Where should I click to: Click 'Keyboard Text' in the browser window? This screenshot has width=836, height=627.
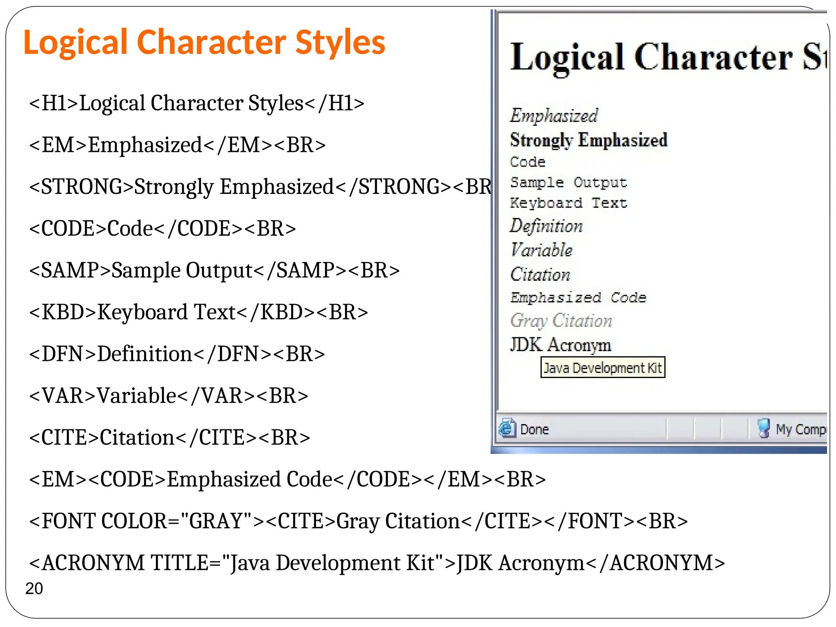pos(569,202)
